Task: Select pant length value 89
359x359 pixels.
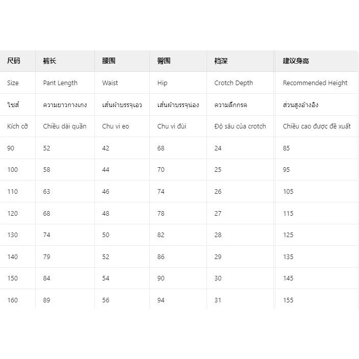Action: tap(46, 300)
